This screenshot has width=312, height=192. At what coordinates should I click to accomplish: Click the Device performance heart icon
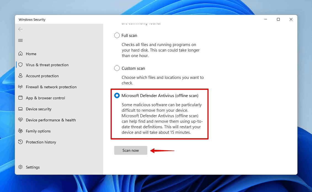(x=20, y=120)
